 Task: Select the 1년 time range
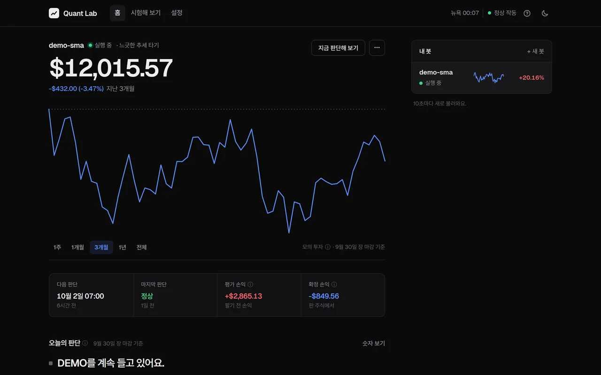pos(123,247)
